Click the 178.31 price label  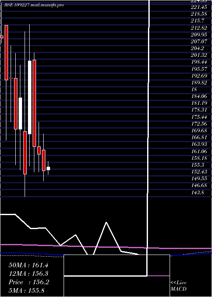199,110
